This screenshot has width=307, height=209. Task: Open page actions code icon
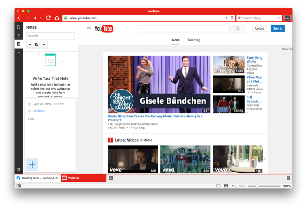point(234,186)
